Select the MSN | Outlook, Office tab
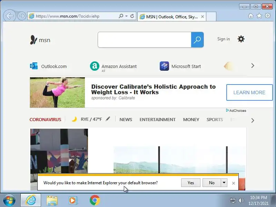Screen dimensions: 276x207 (171, 17)
